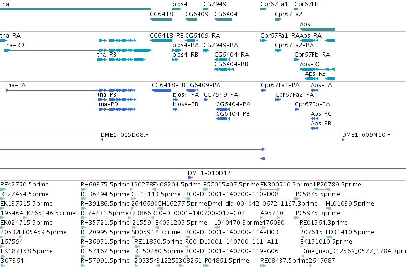Select the tna gene bar in the top track
This screenshot has height=268, width=406.
pyautogui.click(x=76, y=9)
